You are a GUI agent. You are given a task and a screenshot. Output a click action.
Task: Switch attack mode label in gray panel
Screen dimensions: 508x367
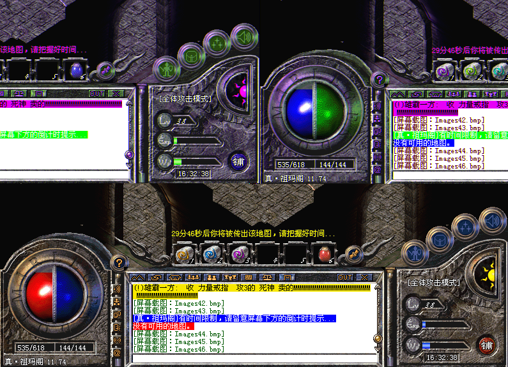pos(434,283)
